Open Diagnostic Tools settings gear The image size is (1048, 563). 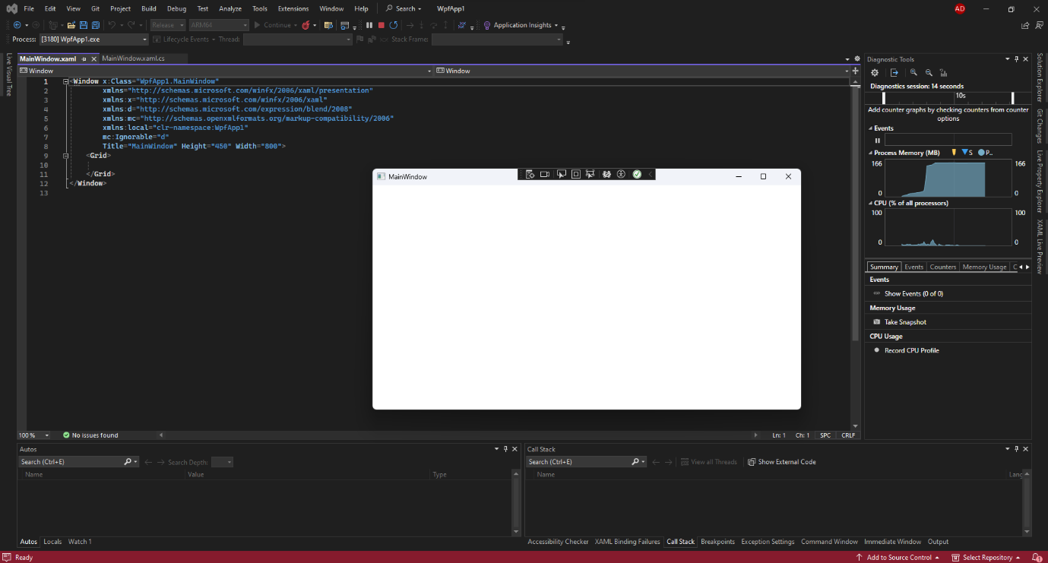click(875, 73)
